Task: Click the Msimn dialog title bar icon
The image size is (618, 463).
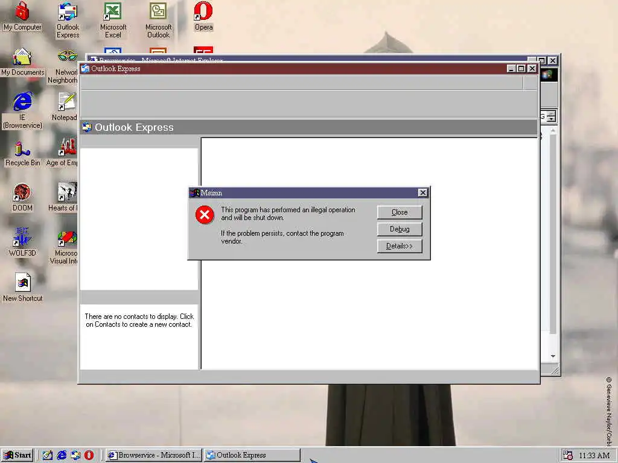Action: [x=195, y=193]
